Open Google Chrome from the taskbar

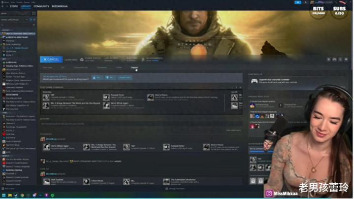point(22,195)
